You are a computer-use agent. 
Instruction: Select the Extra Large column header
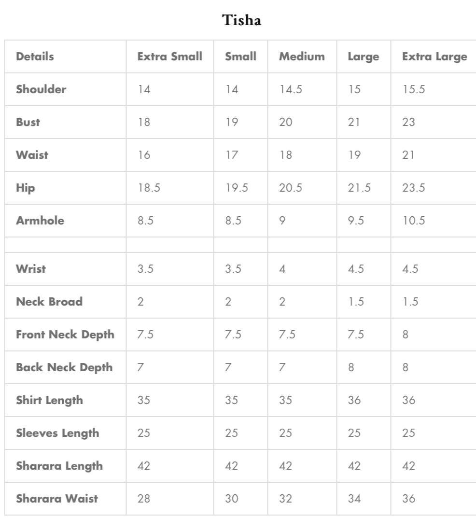434,56
